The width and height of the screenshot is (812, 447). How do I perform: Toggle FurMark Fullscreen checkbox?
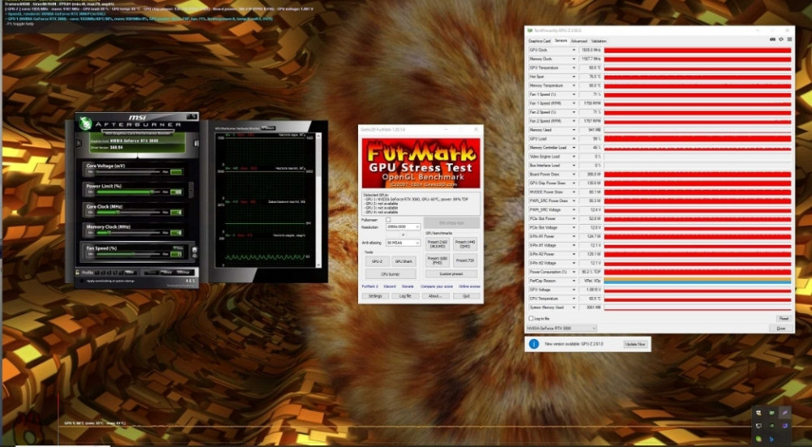388,220
